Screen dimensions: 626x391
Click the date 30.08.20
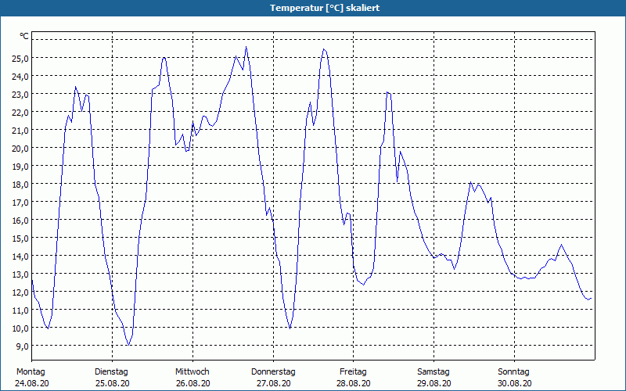point(515,383)
